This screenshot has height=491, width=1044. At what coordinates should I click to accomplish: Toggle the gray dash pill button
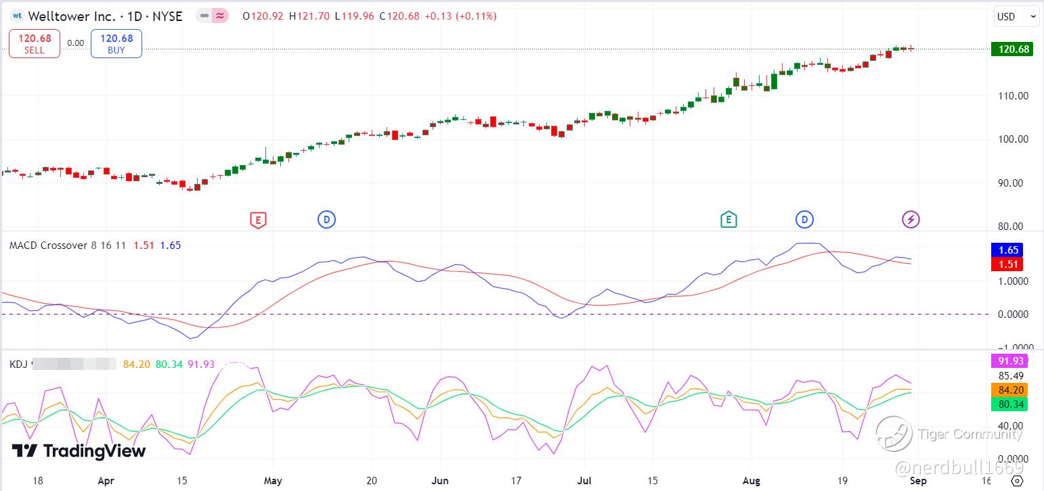pyautogui.click(x=204, y=16)
